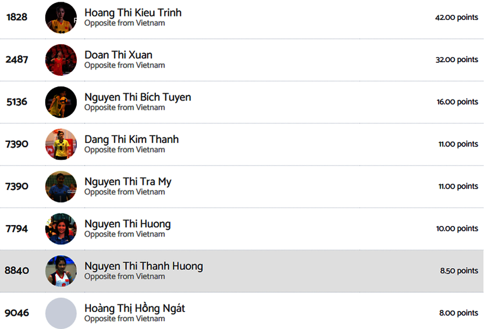
Task: Open the Hoàng Thị Hồng Ngát name link
Action: pyautogui.click(x=134, y=308)
